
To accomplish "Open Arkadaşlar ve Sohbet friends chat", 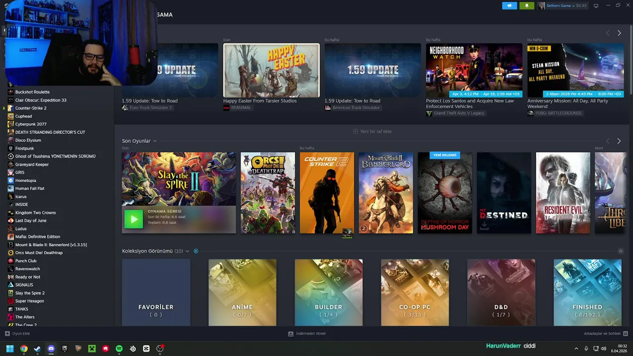I will [606, 333].
